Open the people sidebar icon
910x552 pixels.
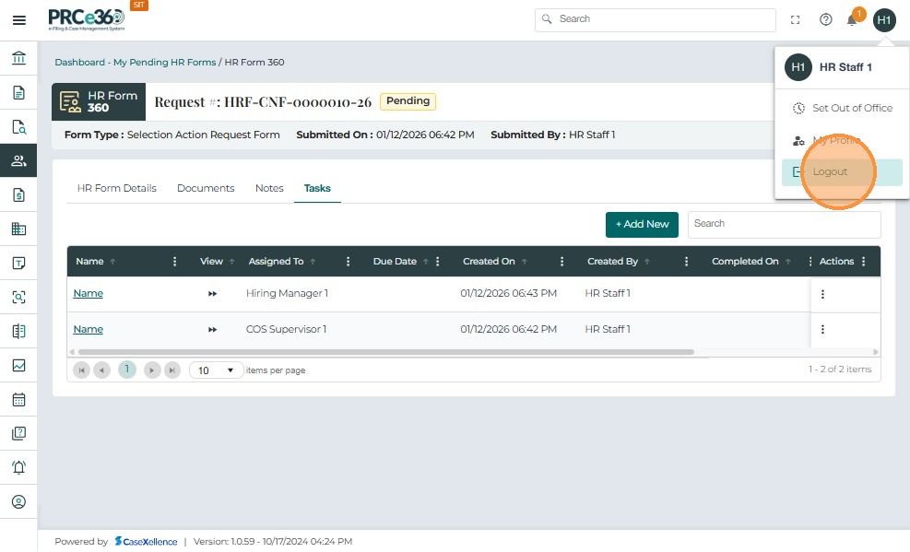[x=18, y=160]
